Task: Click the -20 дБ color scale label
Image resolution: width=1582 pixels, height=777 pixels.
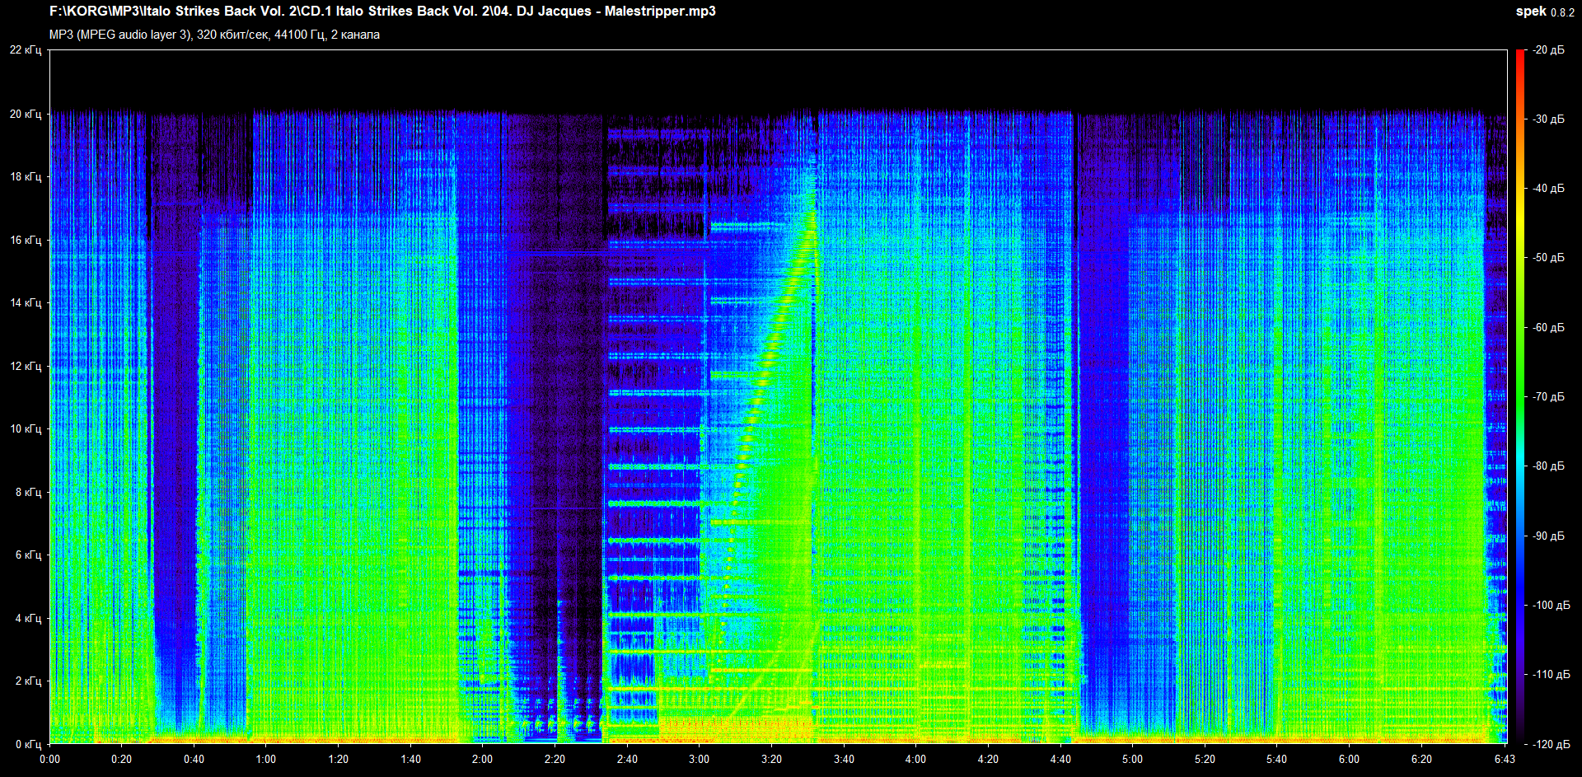Action: pos(1548,50)
